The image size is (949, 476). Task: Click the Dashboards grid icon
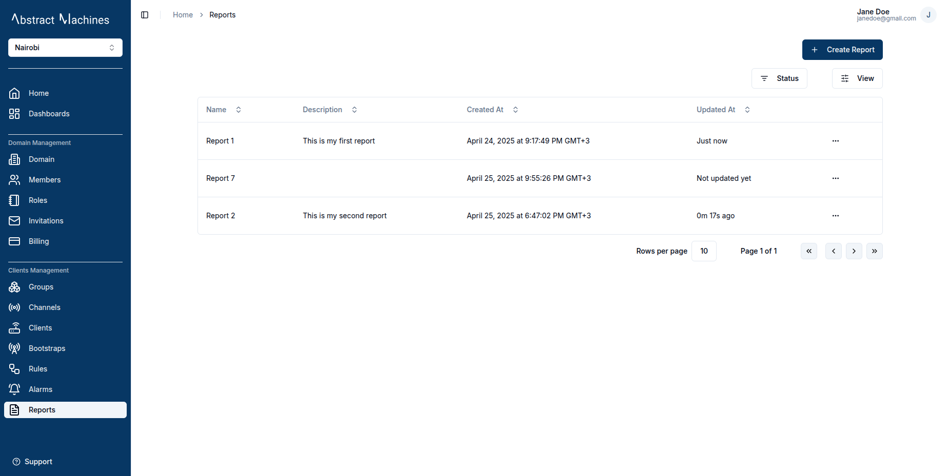click(14, 114)
